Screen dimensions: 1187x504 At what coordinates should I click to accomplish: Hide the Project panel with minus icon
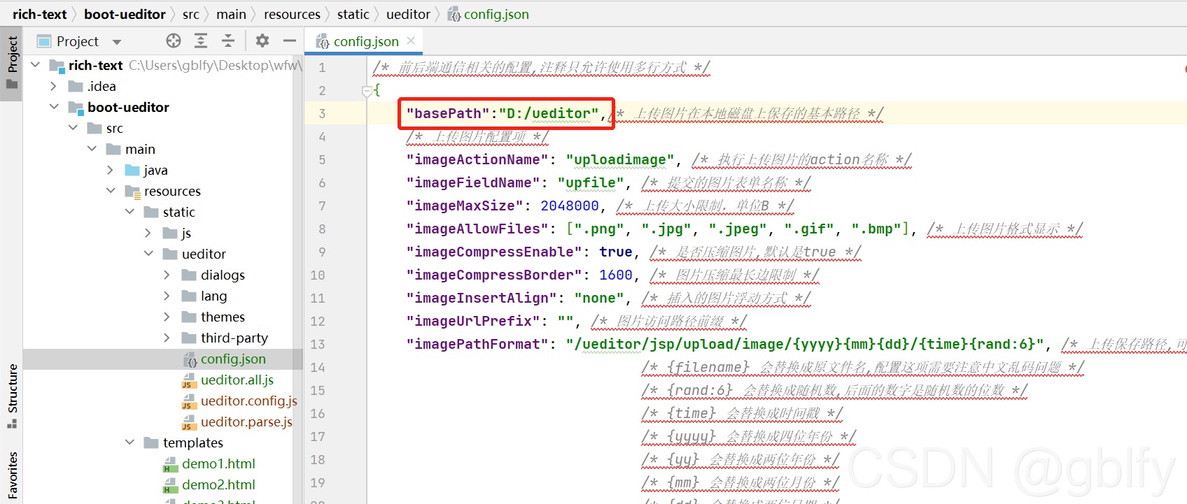[x=290, y=41]
